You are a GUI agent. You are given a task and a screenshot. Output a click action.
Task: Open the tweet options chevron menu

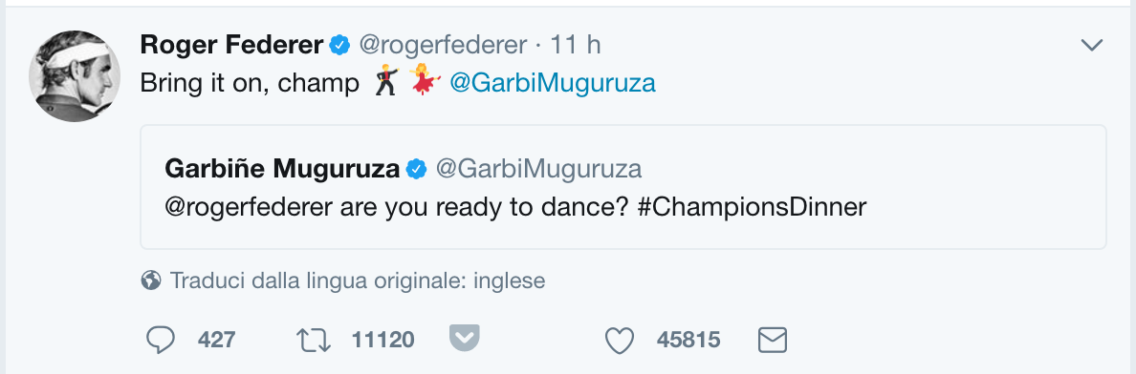(x=1091, y=46)
